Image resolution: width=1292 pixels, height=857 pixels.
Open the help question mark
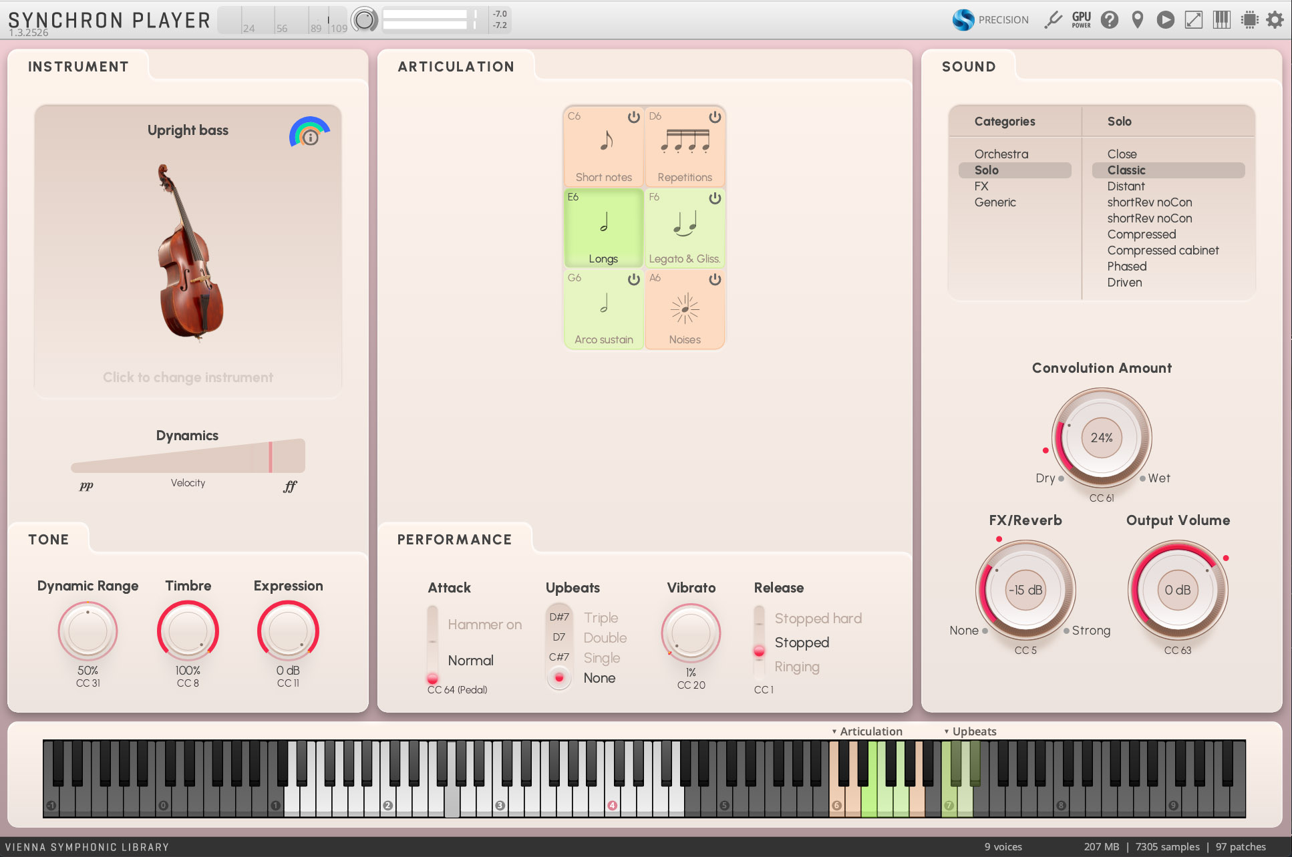(1110, 20)
